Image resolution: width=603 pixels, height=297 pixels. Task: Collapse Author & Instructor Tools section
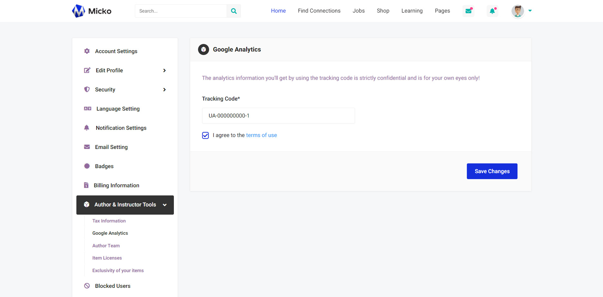165,205
